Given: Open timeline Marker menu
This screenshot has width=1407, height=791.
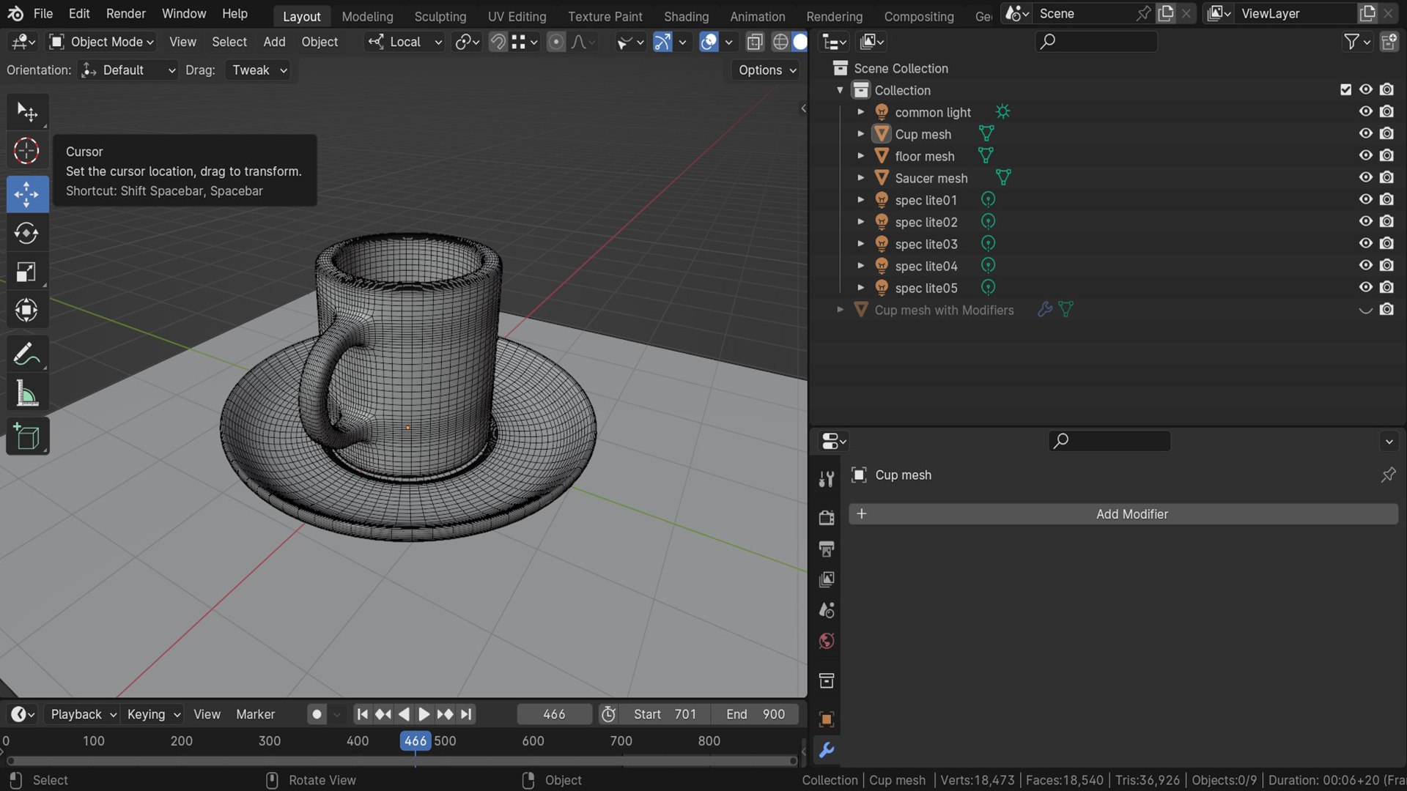Looking at the screenshot, I should tap(255, 714).
